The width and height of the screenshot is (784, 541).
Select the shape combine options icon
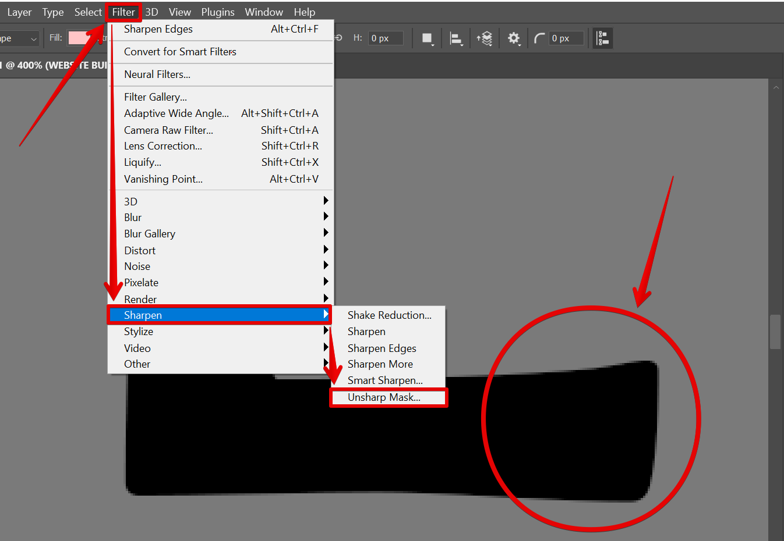(x=427, y=38)
